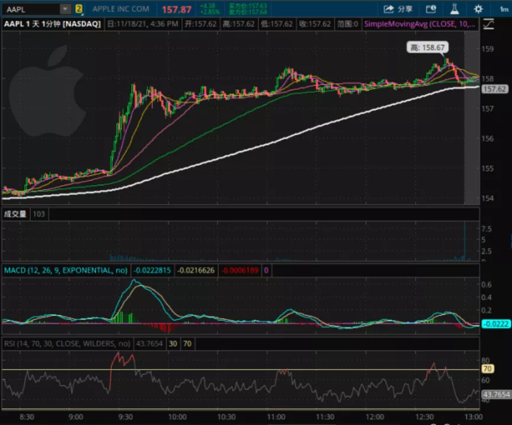This screenshot has width=512, height=425.
Task: Click the volume (成交量) panel label
Action: point(15,214)
